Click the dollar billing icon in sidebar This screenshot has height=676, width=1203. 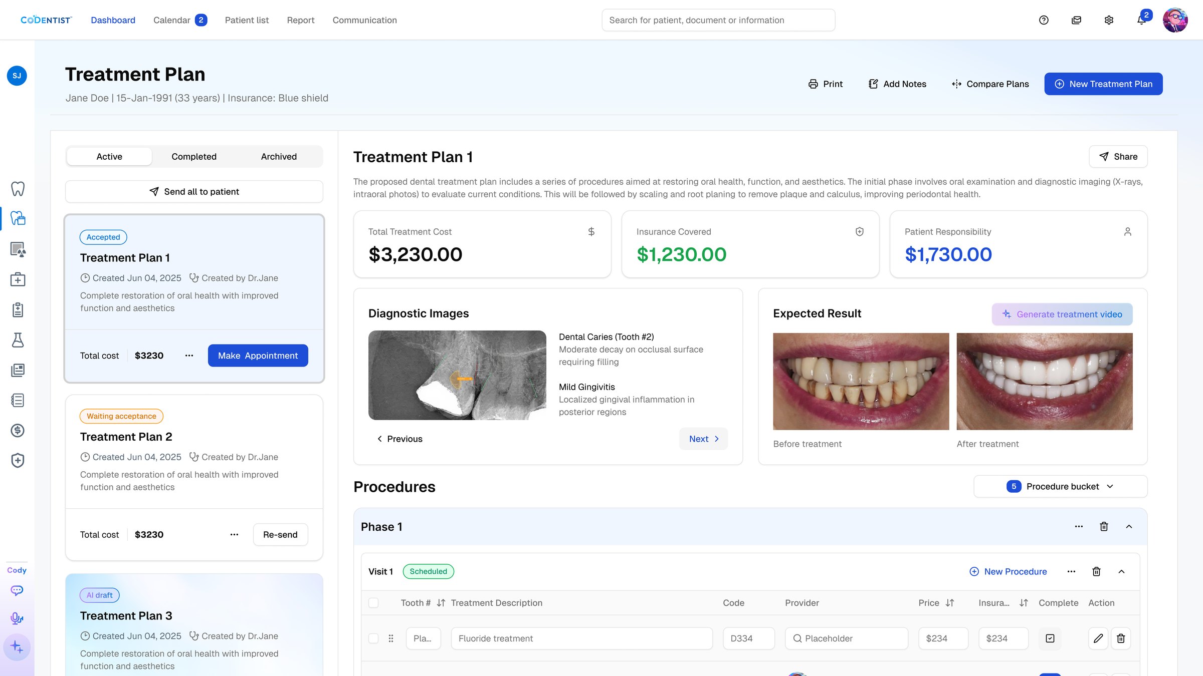pyautogui.click(x=18, y=430)
